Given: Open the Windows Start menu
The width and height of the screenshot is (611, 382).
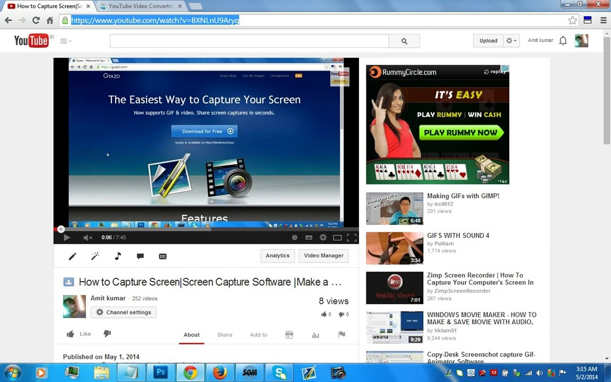Looking at the screenshot, I should pos(13,373).
